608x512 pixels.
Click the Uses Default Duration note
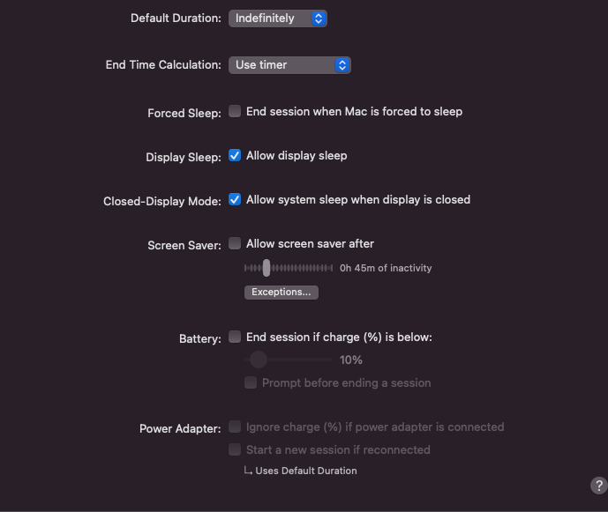301,471
